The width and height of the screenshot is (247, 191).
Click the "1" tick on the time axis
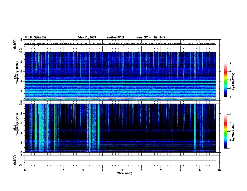[x=44, y=170]
